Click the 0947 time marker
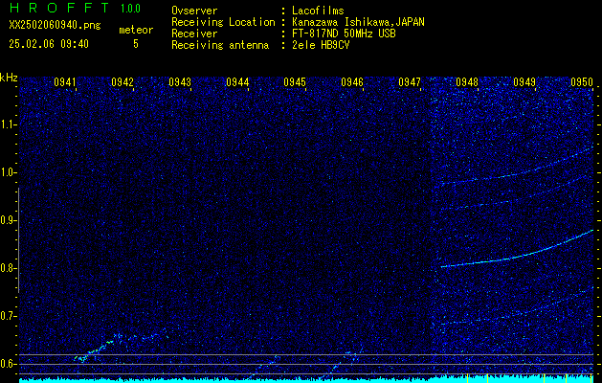This screenshot has width=602, height=383. (410, 82)
